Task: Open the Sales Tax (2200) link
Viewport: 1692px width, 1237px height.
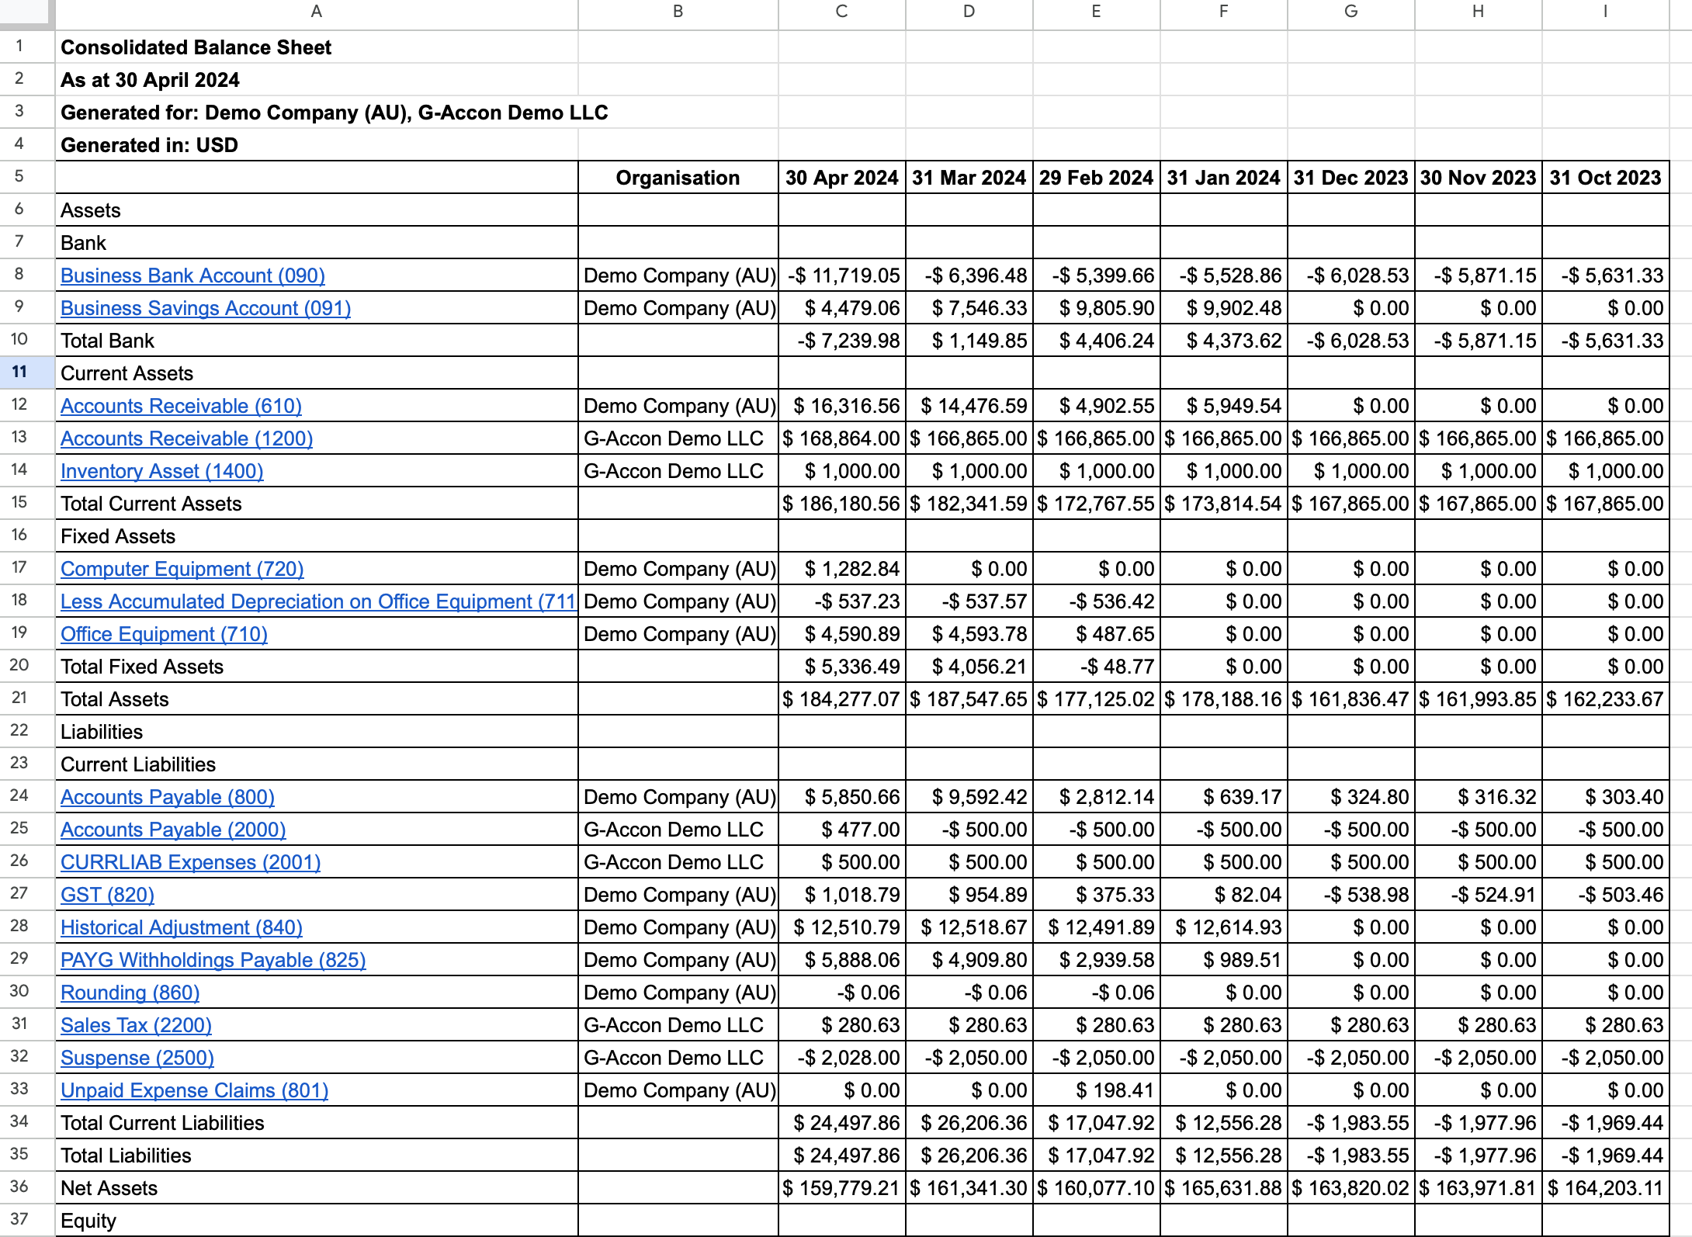Action: 136,1025
